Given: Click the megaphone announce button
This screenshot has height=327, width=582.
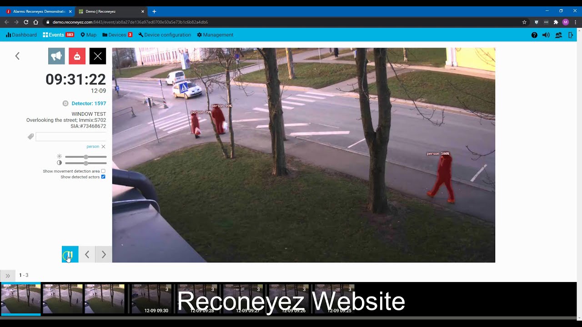Looking at the screenshot, I should coord(56,56).
